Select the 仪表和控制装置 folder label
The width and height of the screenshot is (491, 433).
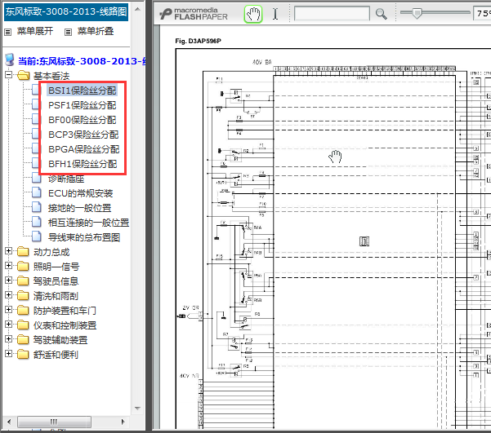coord(65,325)
